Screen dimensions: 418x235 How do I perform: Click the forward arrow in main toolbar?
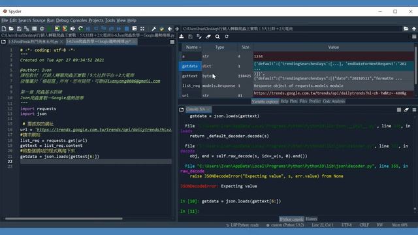(177, 29)
